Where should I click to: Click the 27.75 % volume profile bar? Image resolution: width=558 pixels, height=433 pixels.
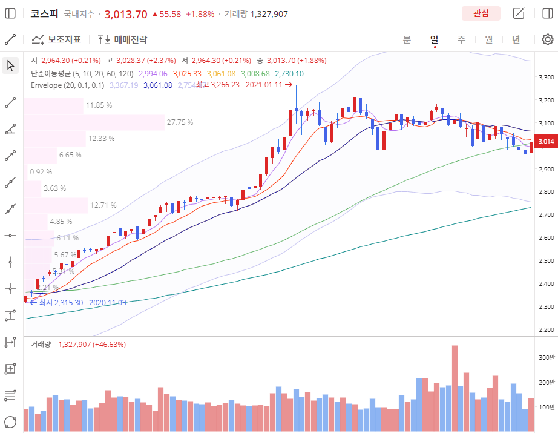point(94,122)
